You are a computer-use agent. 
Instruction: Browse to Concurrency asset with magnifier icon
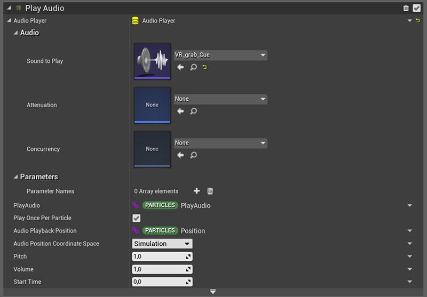[193, 155]
